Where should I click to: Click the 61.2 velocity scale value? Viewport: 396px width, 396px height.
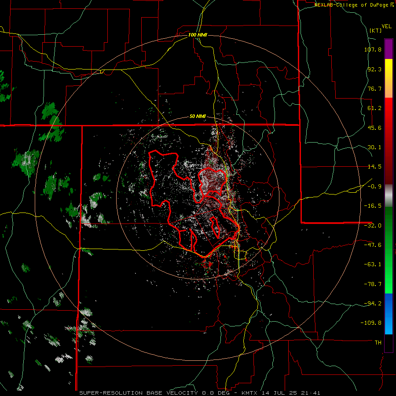pyautogui.click(x=374, y=108)
